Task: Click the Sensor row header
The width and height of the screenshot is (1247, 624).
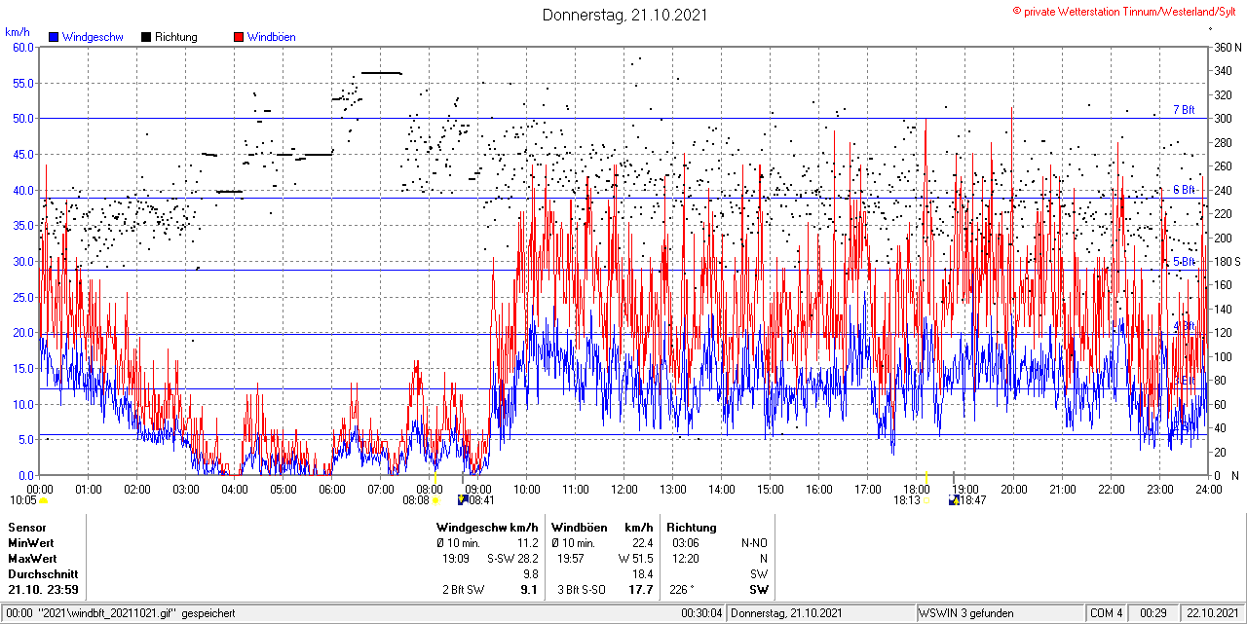Action: (27, 528)
